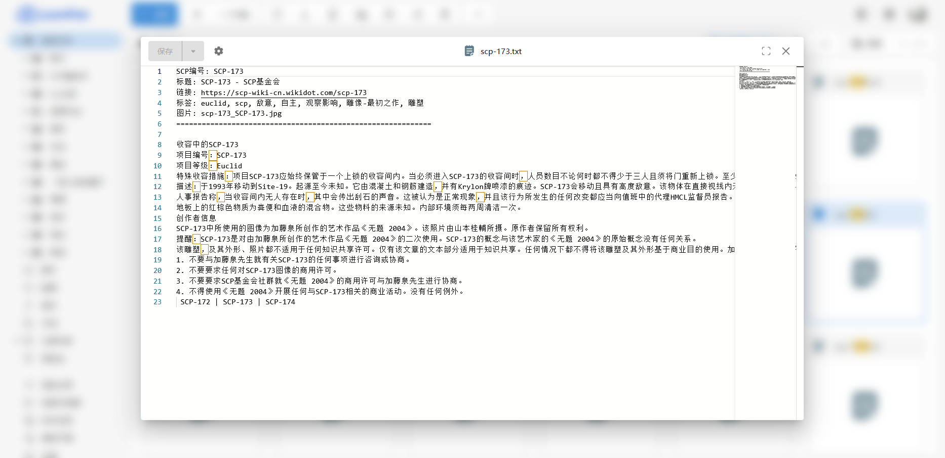Click the scp-173.txt file name title
The width and height of the screenshot is (945, 458).
[501, 51]
